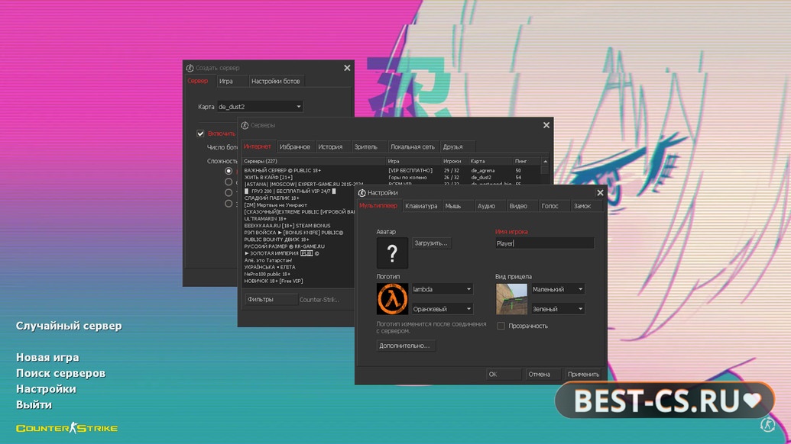Open Настройки from main menu

click(x=46, y=389)
